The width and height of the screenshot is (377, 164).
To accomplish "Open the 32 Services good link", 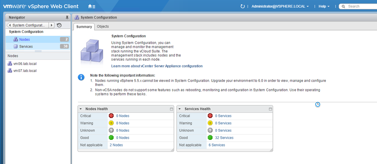I will 224,138.
